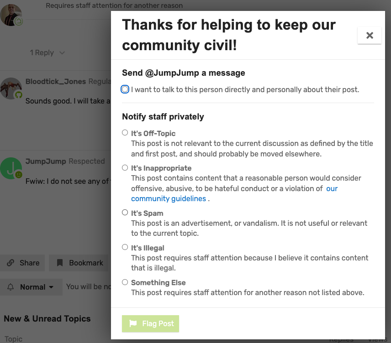Click the Bookmark icon
The width and height of the screenshot is (391, 343).
[x=59, y=263]
